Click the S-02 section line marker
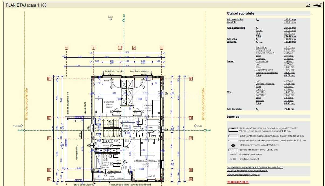The width and height of the screenshot is (325, 186). (x=124, y=17)
